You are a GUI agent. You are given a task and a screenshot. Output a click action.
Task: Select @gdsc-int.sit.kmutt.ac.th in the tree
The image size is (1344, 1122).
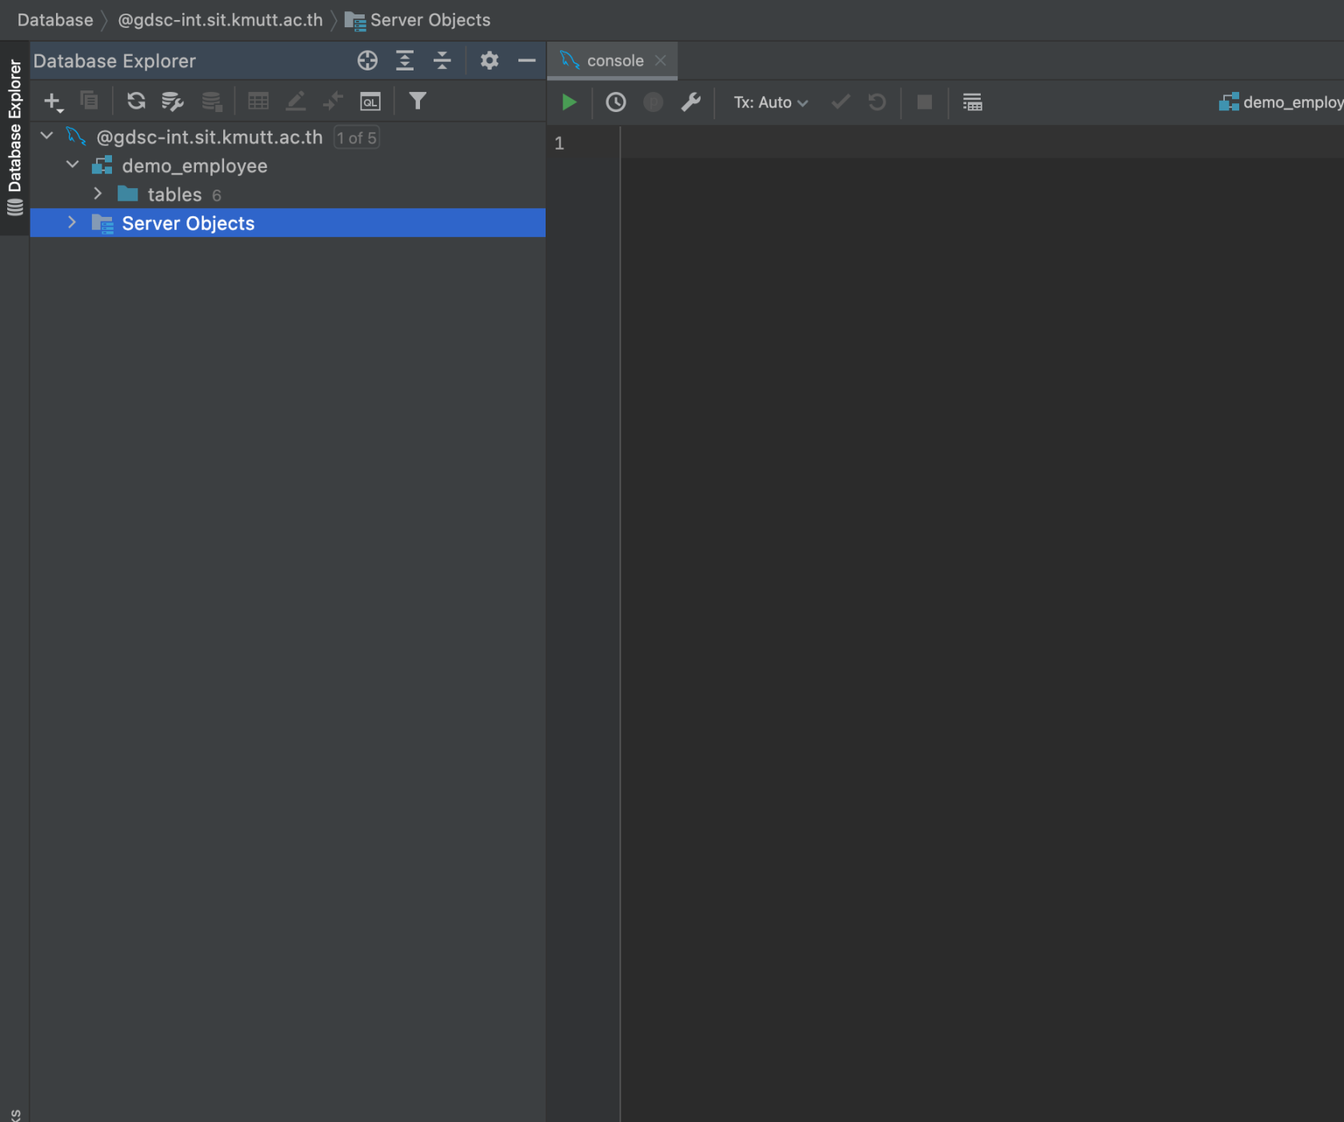[x=288, y=137]
